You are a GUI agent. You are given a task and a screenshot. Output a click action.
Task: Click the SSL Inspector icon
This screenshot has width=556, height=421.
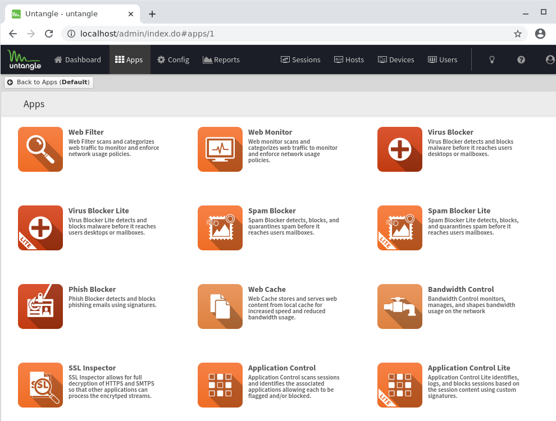[40, 385]
